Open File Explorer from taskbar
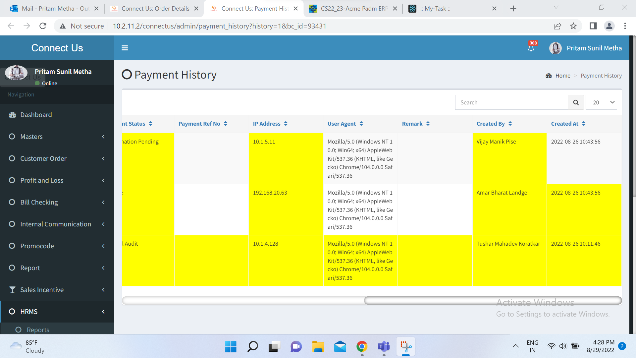636x358 pixels. (x=318, y=347)
